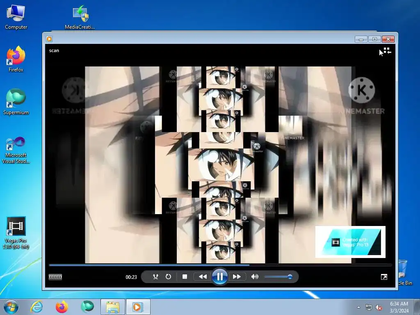Click the seek bar to change position

tap(220, 265)
